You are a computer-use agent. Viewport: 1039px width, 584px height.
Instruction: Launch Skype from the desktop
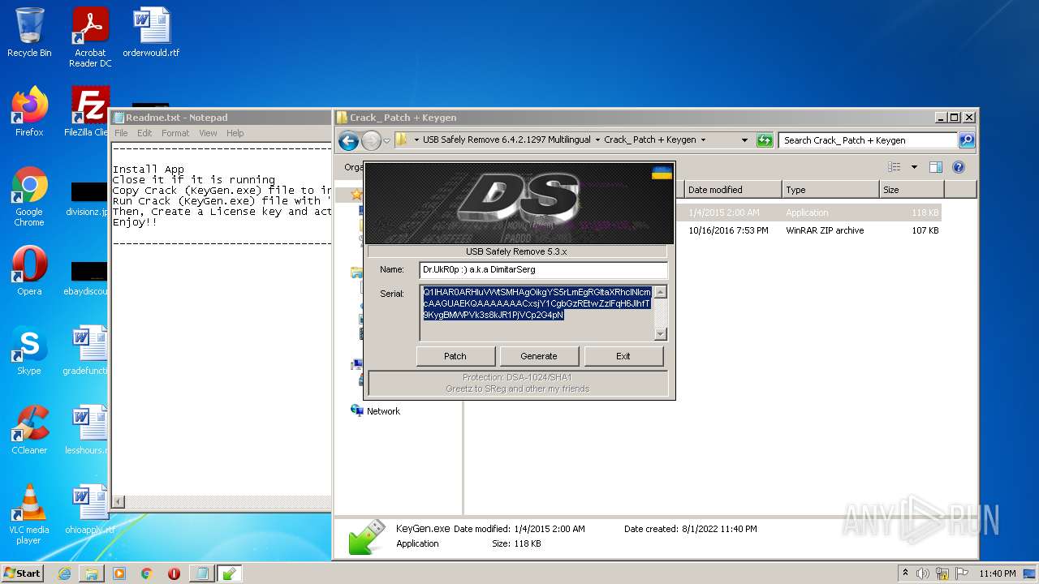click(x=29, y=350)
